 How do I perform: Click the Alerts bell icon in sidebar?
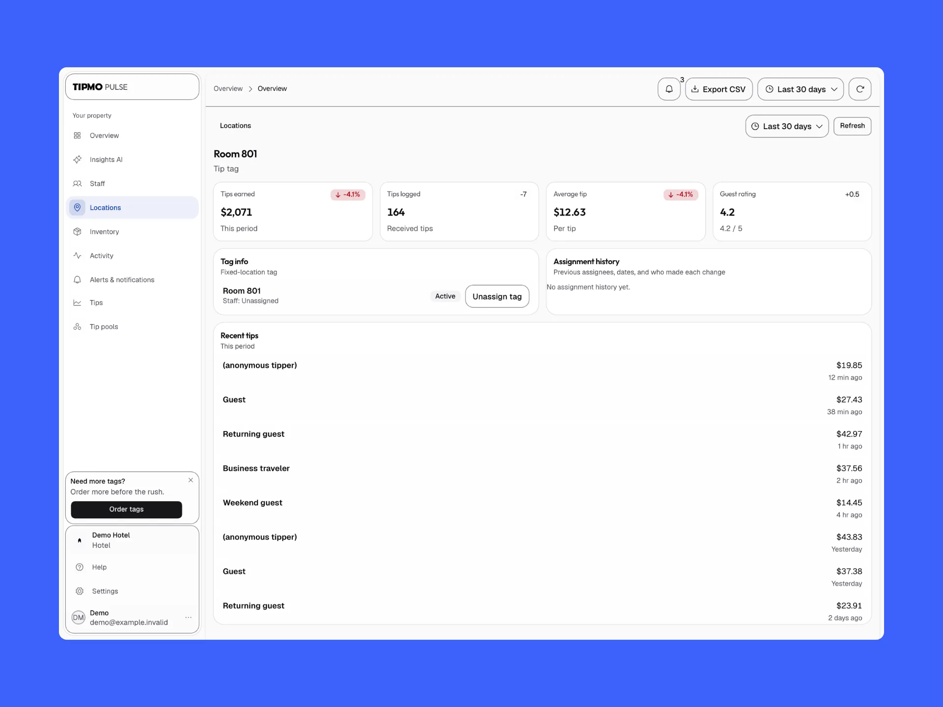(x=77, y=280)
